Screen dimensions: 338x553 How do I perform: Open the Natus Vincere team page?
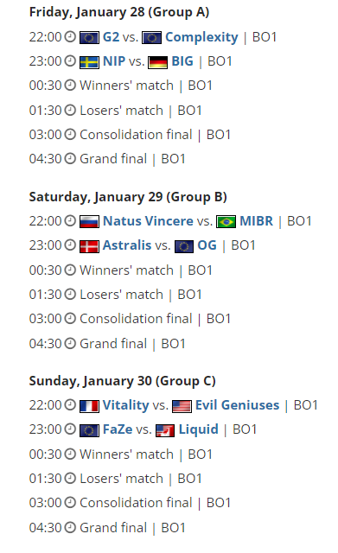(148, 221)
